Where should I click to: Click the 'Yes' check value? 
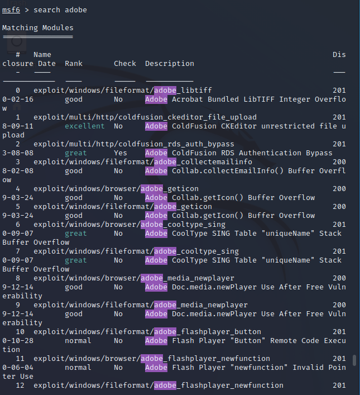point(121,153)
